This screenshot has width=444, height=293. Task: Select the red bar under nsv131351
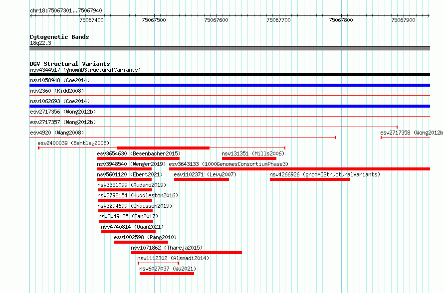point(249,158)
